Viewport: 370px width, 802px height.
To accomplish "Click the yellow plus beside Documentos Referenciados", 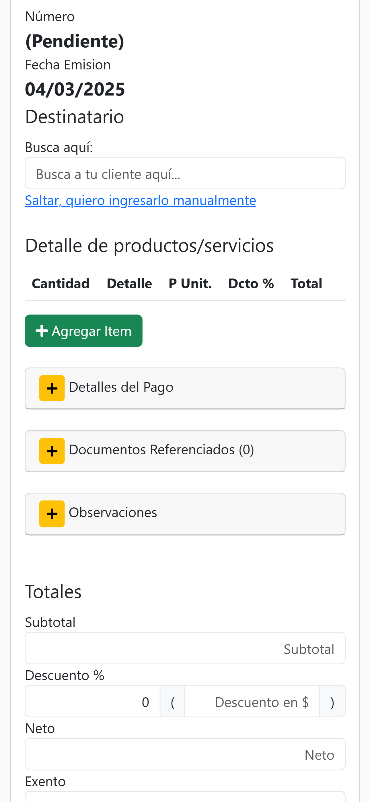I will coord(52,451).
